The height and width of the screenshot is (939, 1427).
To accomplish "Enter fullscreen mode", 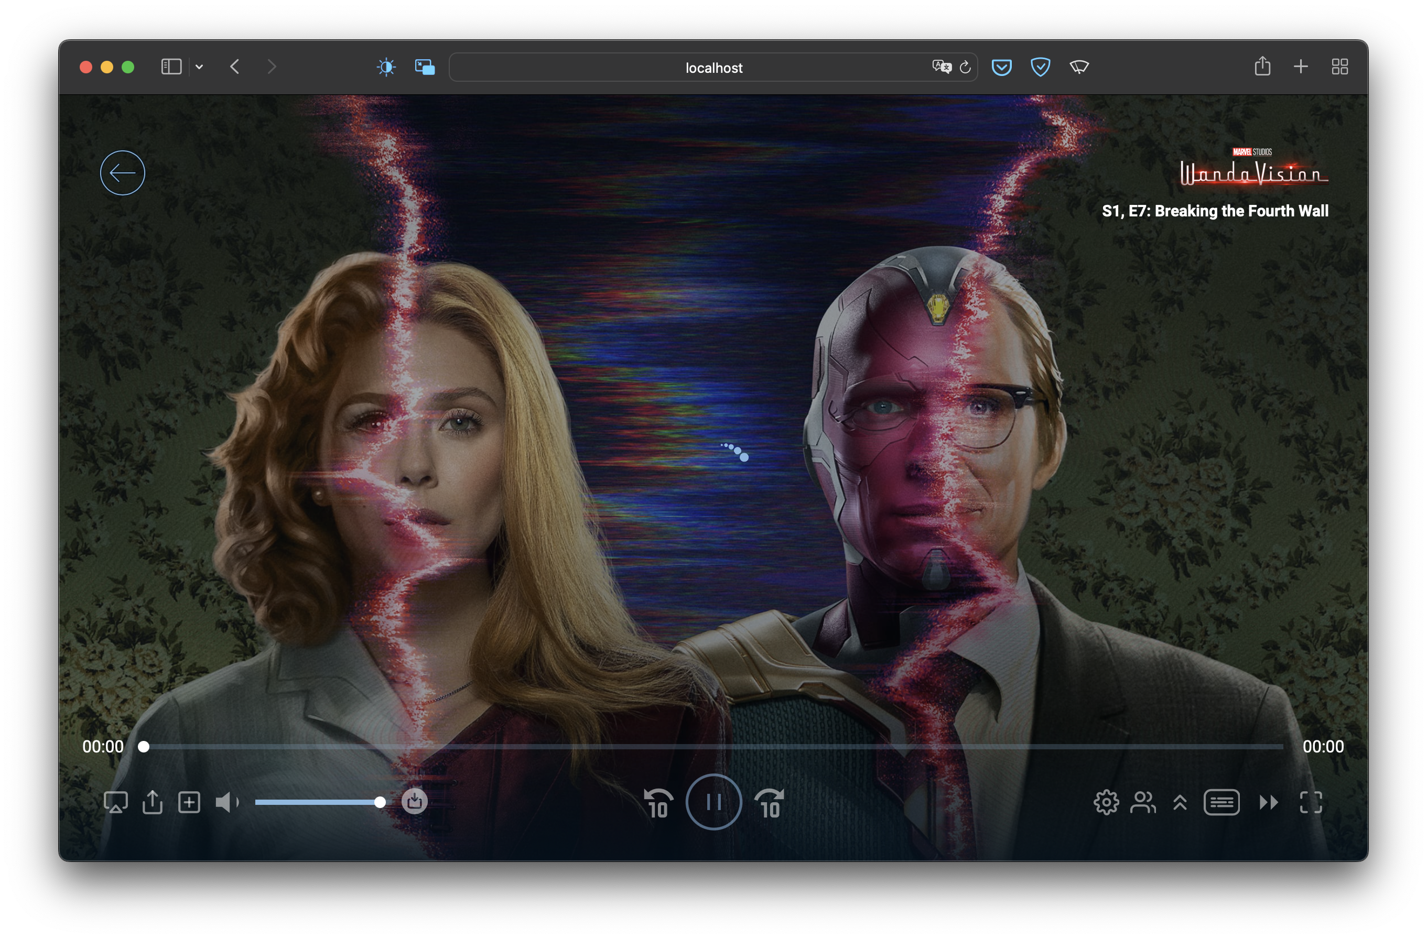I will point(1311,802).
